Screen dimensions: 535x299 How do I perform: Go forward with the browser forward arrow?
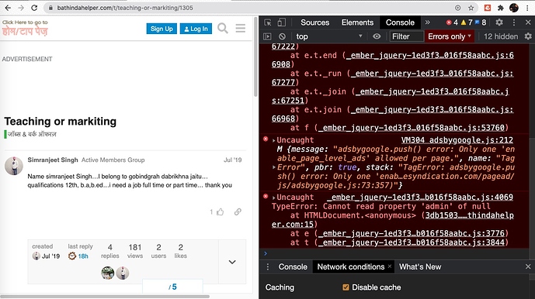point(21,8)
